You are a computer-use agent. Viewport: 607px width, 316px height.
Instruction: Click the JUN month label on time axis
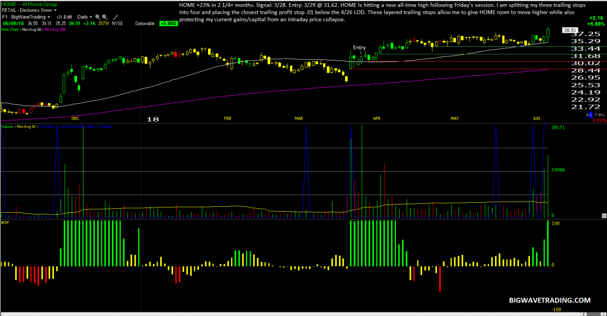click(536, 119)
